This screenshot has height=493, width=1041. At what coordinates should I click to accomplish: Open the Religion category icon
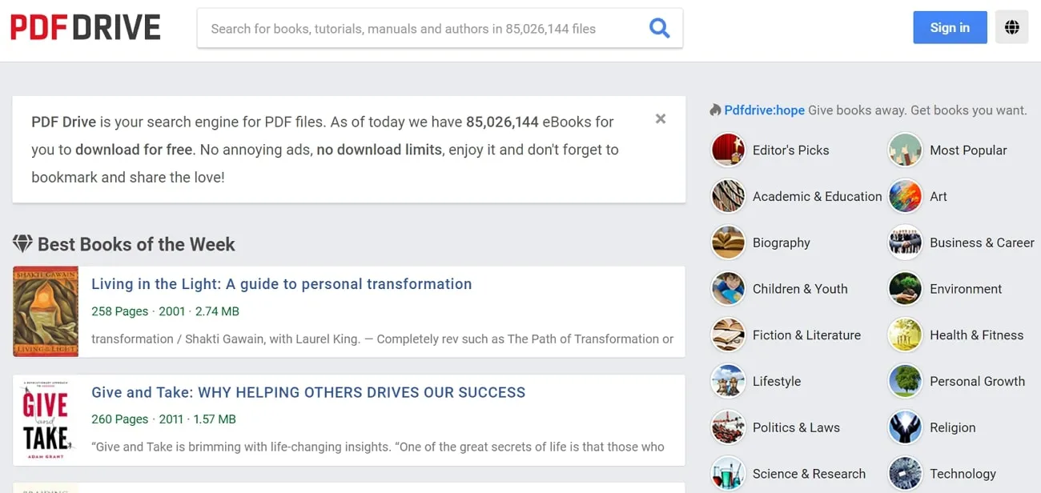pos(905,427)
